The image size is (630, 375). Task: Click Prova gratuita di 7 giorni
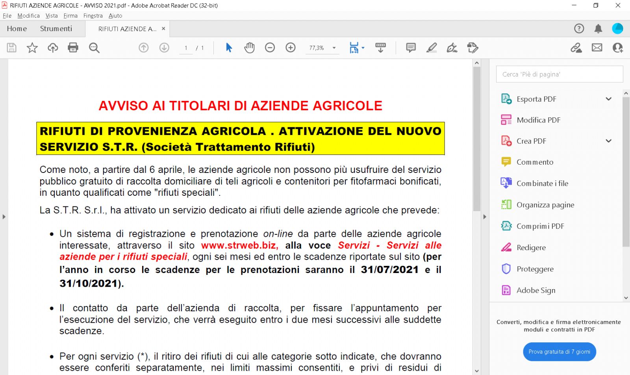click(x=559, y=352)
